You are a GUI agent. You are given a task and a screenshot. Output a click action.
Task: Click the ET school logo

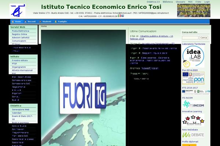pos(17,10)
